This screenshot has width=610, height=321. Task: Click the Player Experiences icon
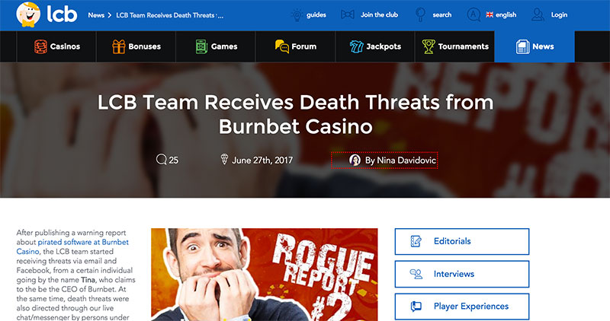tap(416, 307)
